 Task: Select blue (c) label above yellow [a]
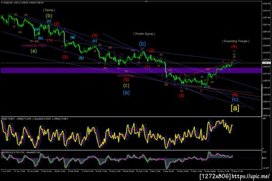235,100
